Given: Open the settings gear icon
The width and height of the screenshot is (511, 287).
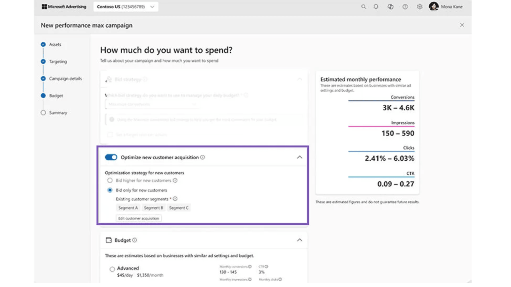Looking at the screenshot, I should (x=420, y=7).
